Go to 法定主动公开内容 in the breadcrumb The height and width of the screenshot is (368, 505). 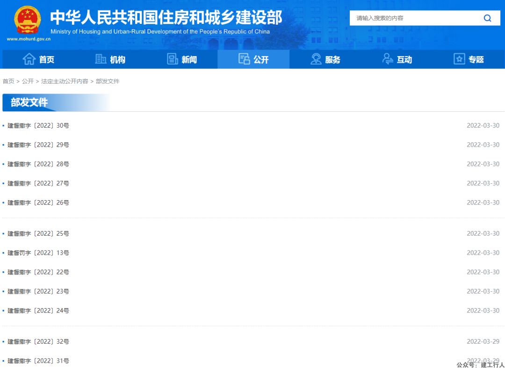(x=65, y=81)
